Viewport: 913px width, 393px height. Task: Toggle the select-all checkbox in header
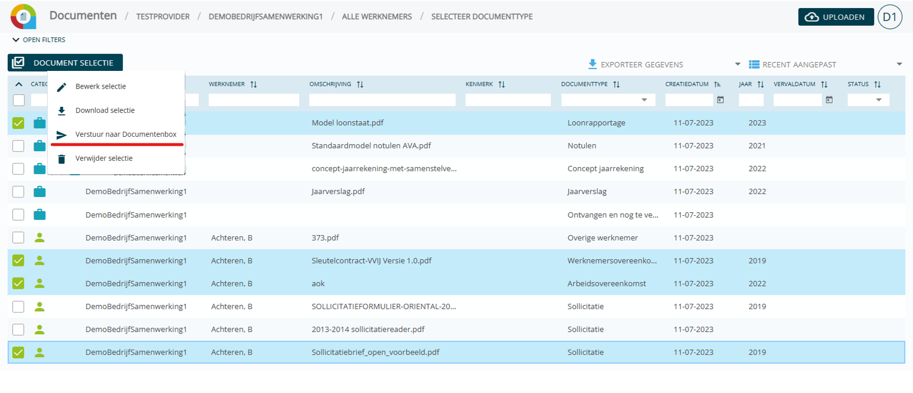(x=19, y=100)
